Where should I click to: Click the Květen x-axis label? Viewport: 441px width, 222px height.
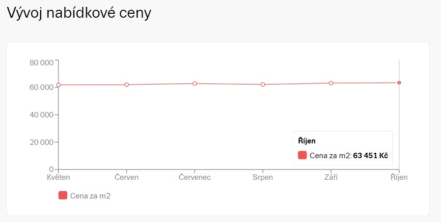(58, 177)
